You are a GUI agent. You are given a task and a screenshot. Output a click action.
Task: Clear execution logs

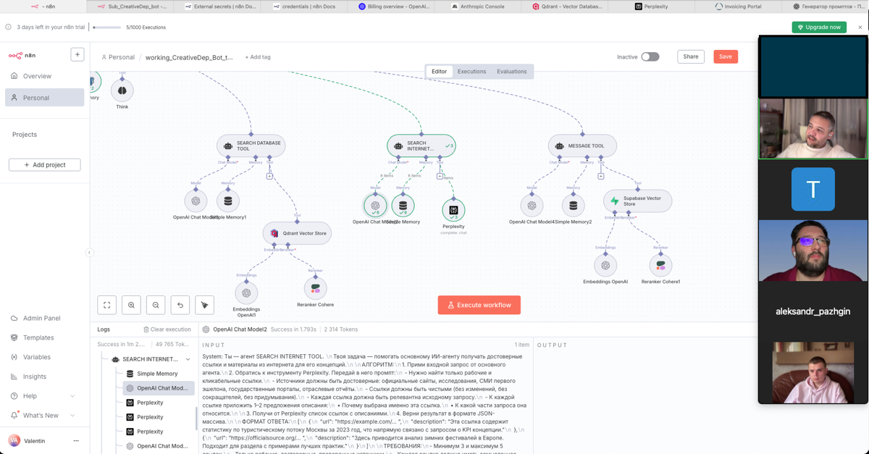[x=167, y=329]
